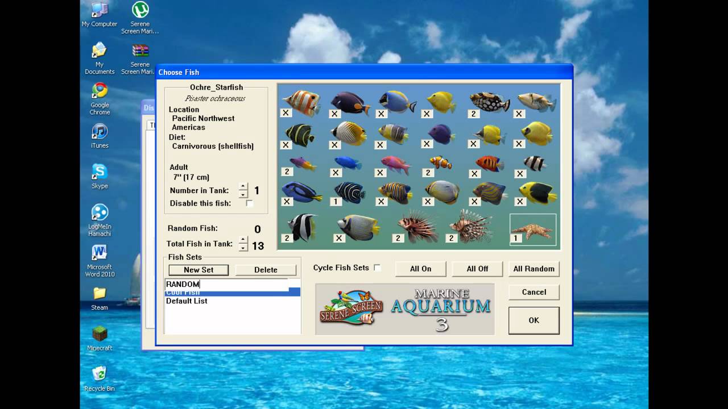The height and width of the screenshot is (409, 728).
Task: Select the Picasso triggerfish at top right
Action: pos(536,102)
